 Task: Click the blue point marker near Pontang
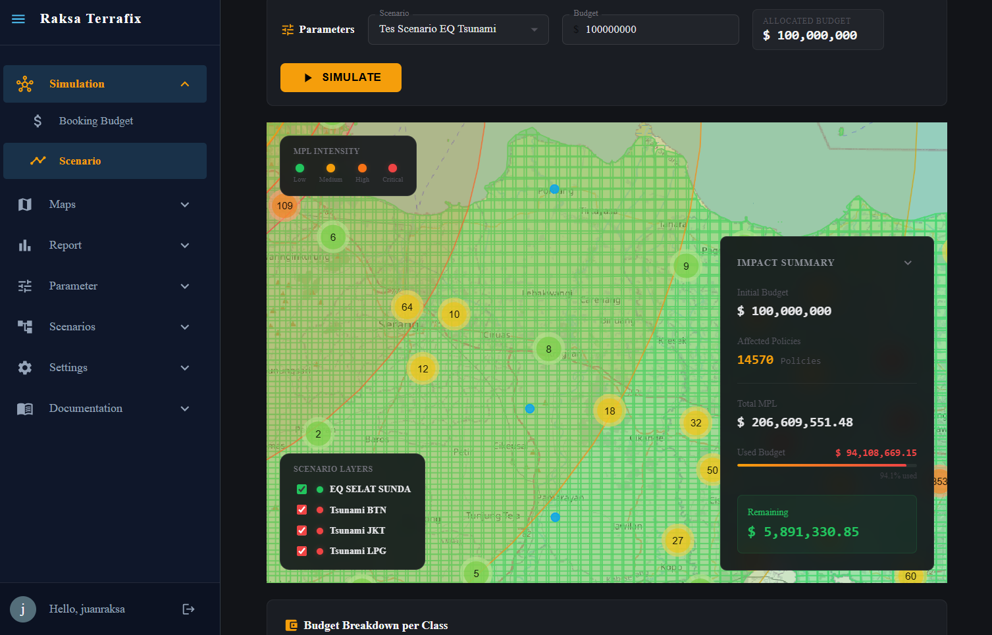pyautogui.click(x=554, y=189)
